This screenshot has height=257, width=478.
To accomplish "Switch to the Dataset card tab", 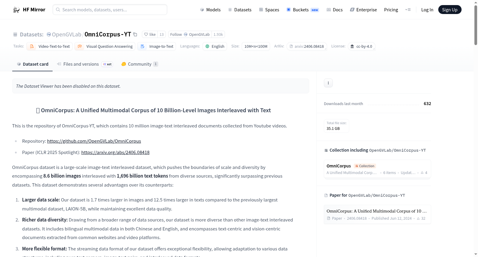I will tap(32, 64).
